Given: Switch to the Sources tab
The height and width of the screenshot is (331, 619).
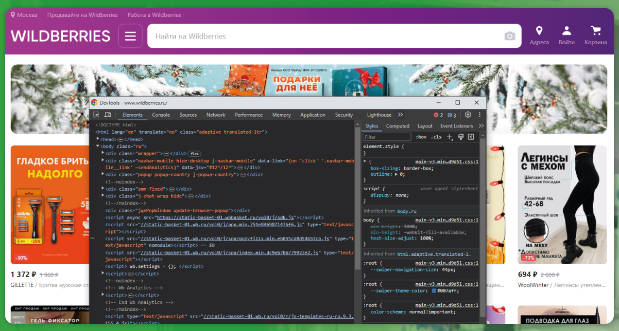Looking at the screenshot, I should pos(188,115).
